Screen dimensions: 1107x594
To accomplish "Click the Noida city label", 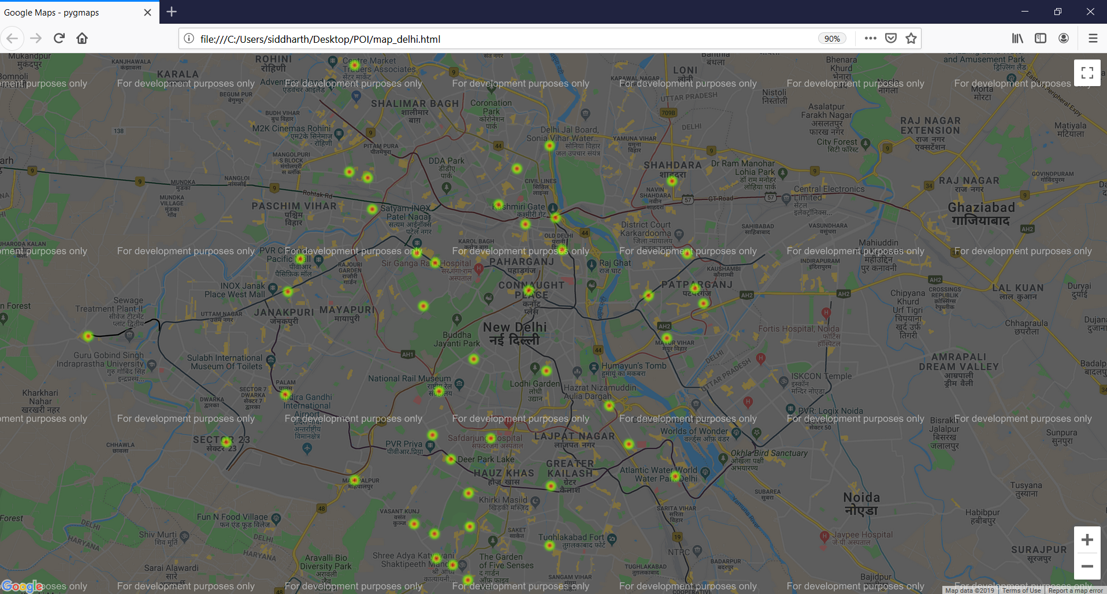I will click(x=861, y=503).
